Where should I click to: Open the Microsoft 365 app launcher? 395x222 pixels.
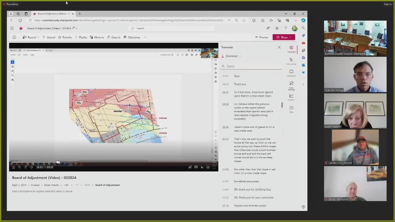12,28
